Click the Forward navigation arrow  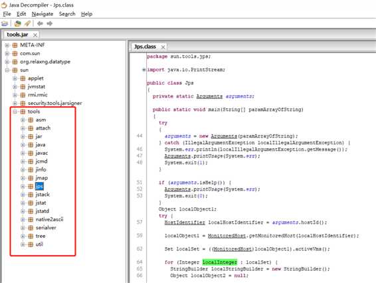(x=50, y=23)
